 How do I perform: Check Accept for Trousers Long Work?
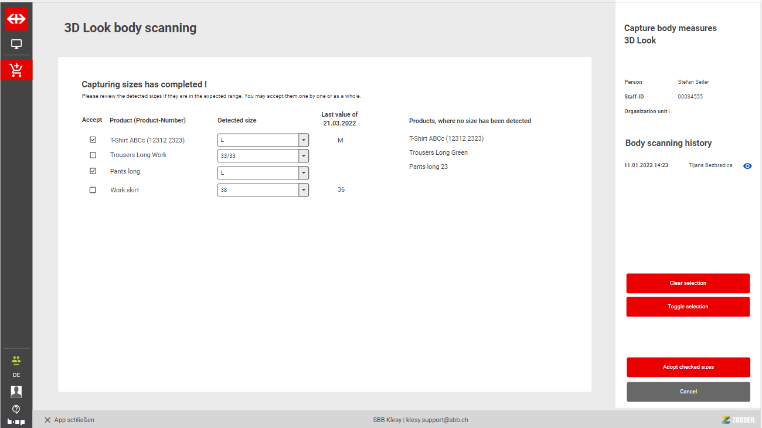93,155
